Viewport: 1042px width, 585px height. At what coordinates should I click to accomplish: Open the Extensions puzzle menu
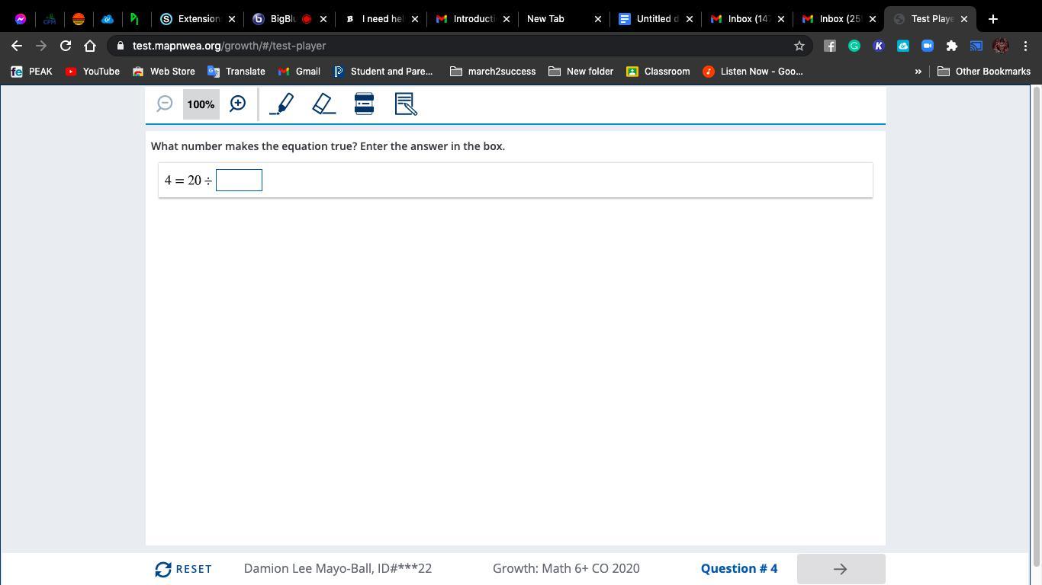pyautogui.click(x=952, y=46)
